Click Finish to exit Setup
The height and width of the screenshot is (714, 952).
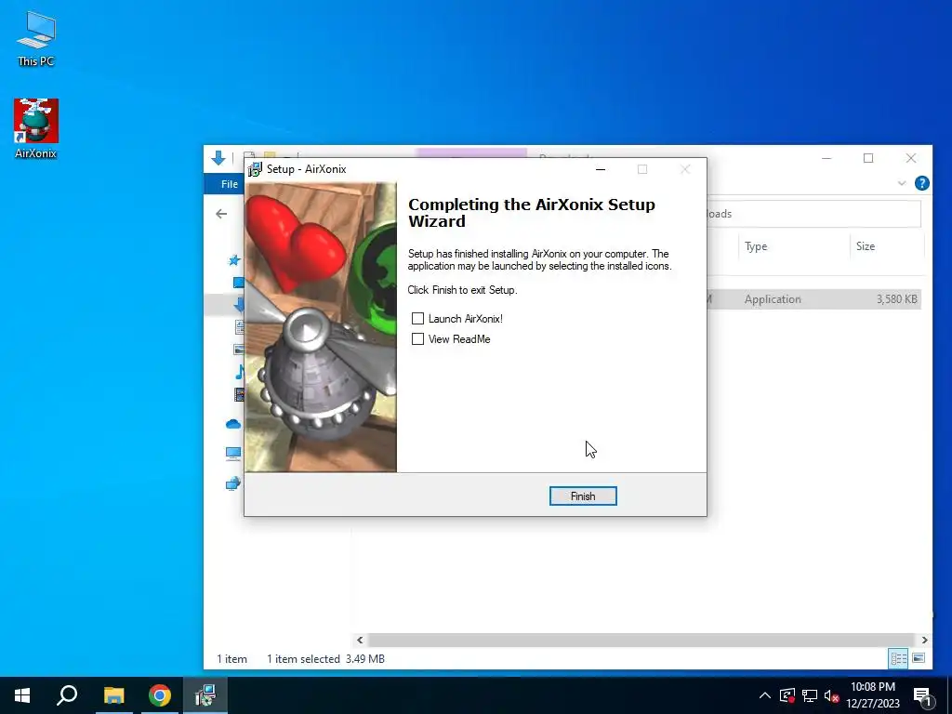tap(583, 496)
